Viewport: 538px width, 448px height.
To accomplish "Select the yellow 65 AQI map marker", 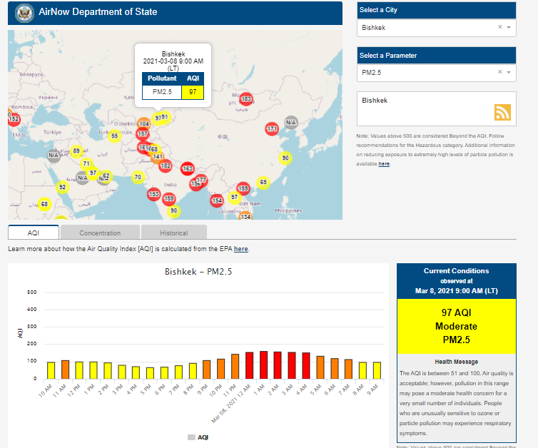I will (x=263, y=183).
